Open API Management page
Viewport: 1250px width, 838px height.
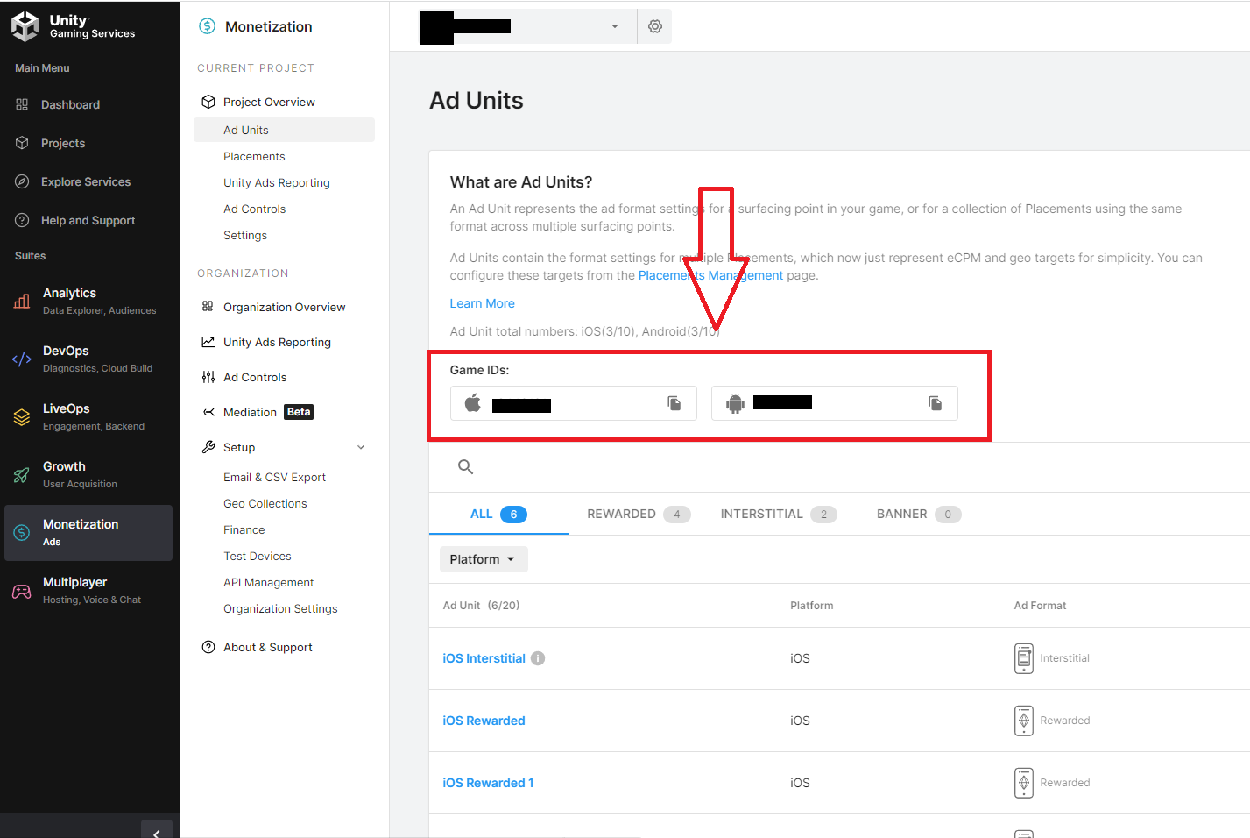268,582
